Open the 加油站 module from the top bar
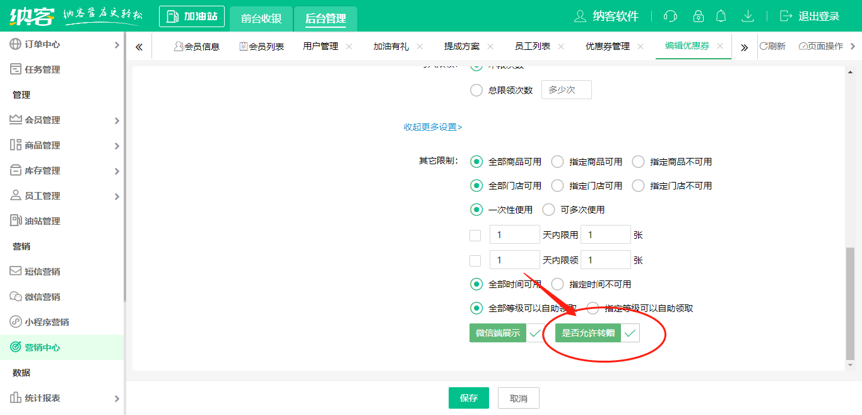Image resolution: width=862 pixels, height=415 pixels. click(x=191, y=16)
